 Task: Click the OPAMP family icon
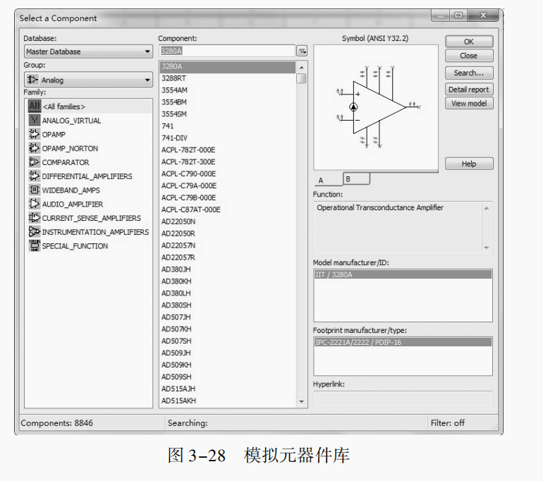pos(35,134)
